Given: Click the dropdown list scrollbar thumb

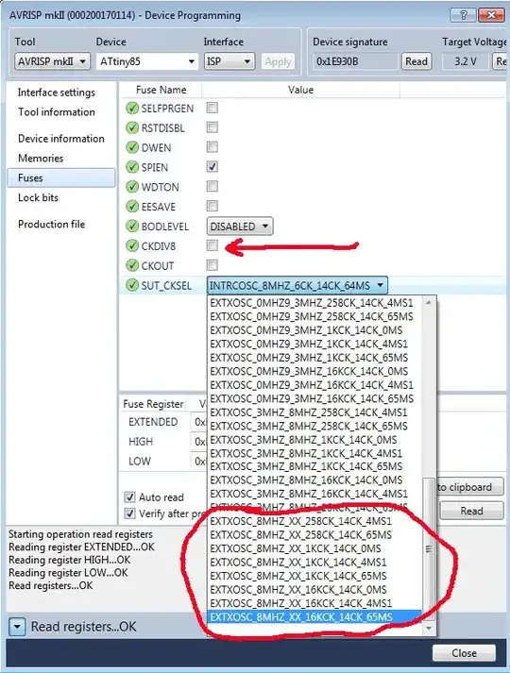Looking at the screenshot, I should 429,548.
